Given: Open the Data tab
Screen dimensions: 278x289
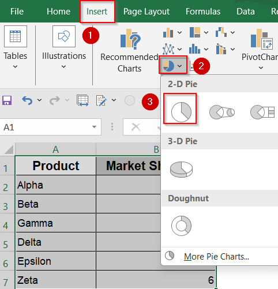Looking at the screenshot, I should coord(246,12).
